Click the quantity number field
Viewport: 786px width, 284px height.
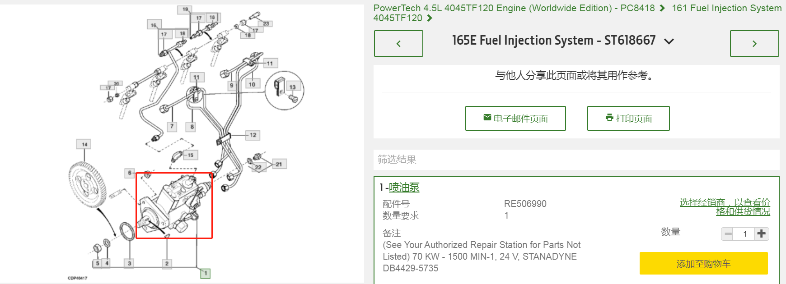coord(745,234)
